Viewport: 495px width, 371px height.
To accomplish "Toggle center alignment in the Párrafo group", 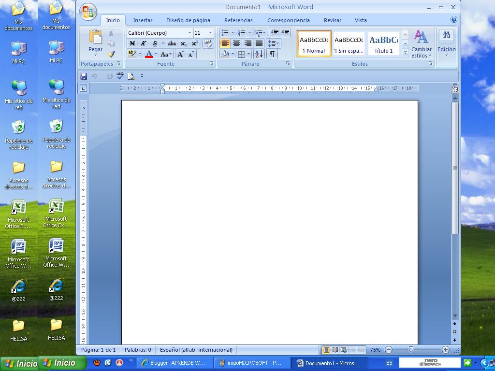I will (236, 43).
